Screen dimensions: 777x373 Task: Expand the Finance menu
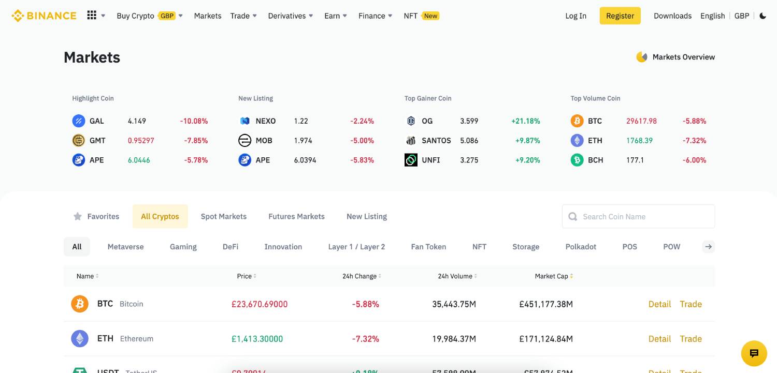(376, 16)
